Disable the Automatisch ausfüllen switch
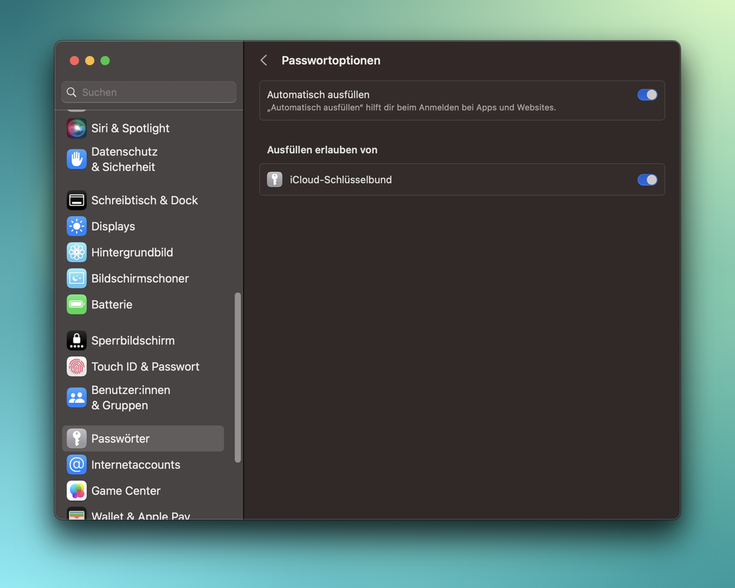Image resolution: width=735 pixels, height=588 pixels. click(x=647, y=95)
